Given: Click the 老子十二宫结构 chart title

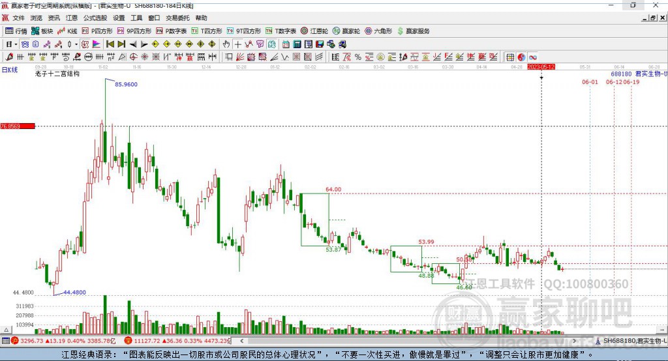Looking at the screenshot, I should 57,74.
